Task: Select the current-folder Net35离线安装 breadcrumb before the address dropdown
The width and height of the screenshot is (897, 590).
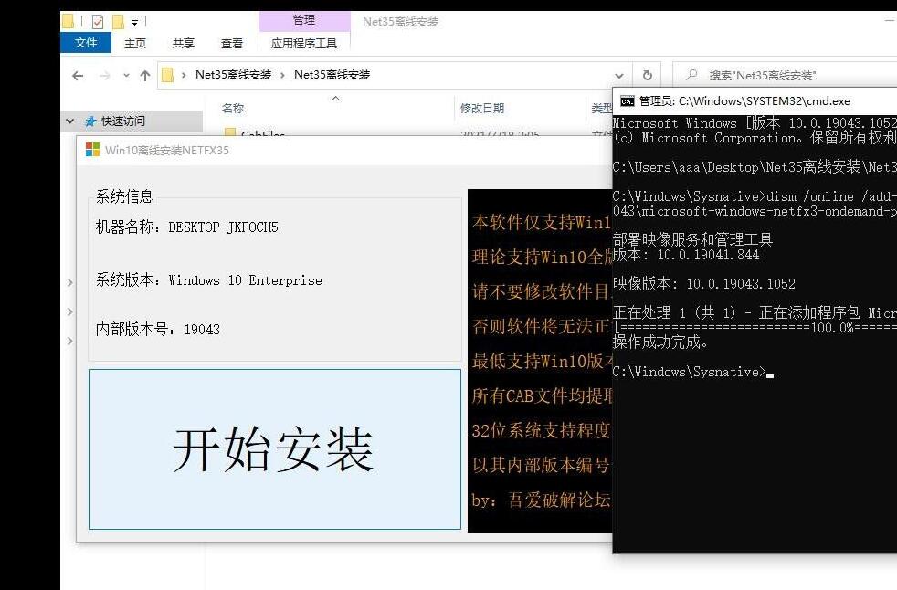Action: pyautogui.click(x=332, y=75)
